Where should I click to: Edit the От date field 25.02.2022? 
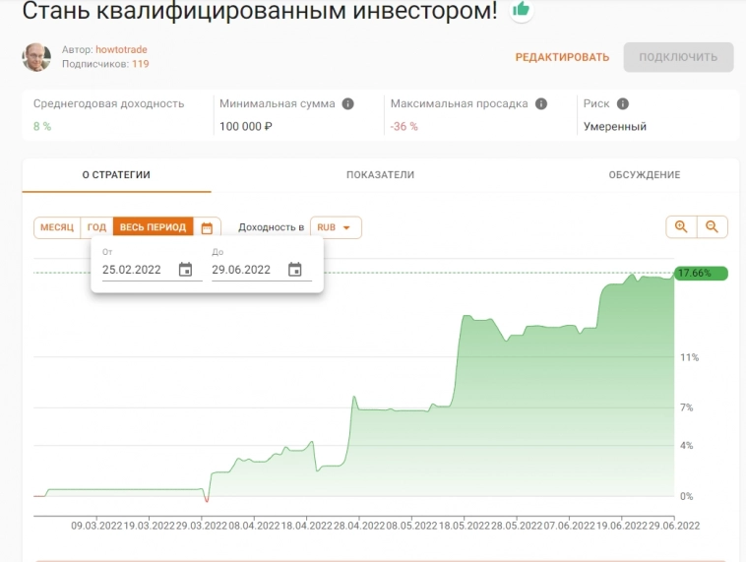tap(132, 270)
